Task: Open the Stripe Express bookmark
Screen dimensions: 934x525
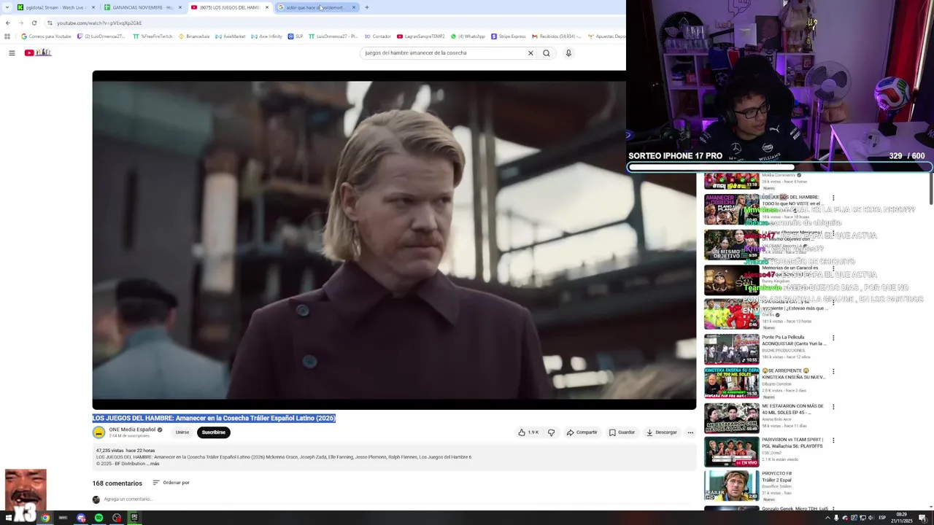Action: pyautogui.click(x=509, y=36)
